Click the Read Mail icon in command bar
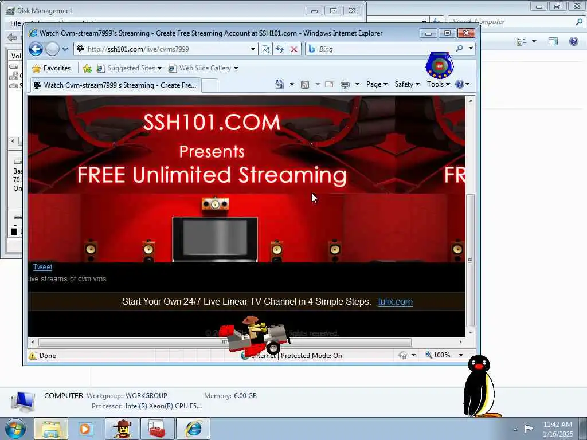 tap(329, 84)
